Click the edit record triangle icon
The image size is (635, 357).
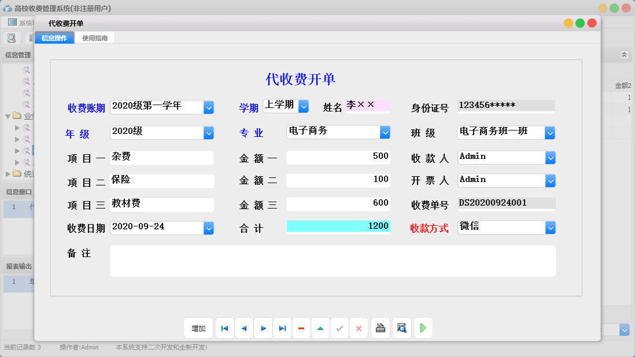pyautogui.click(x=320, y=328)
